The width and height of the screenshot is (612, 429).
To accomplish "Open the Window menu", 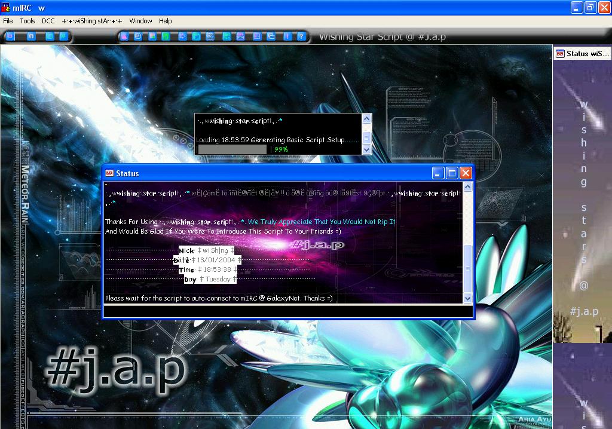I will pos(140,21).
